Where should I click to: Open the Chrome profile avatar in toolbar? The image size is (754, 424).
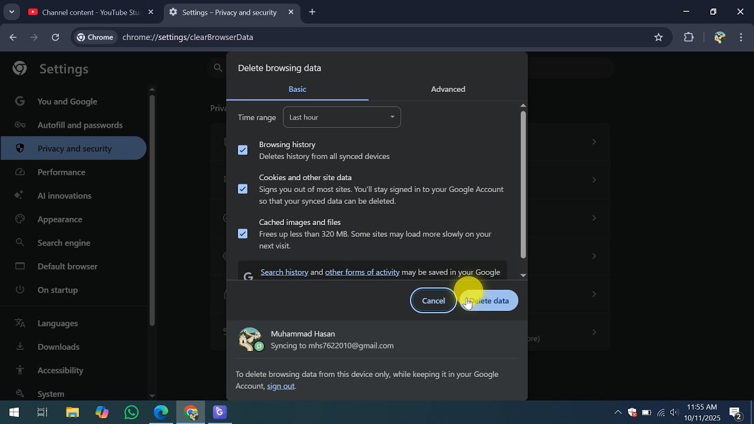point(719,37)
